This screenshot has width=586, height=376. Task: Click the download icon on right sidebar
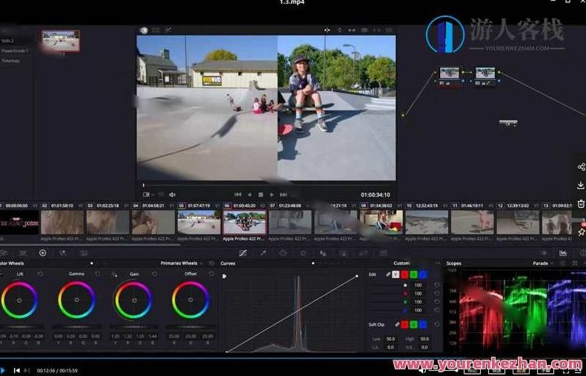tap(581, 185)
